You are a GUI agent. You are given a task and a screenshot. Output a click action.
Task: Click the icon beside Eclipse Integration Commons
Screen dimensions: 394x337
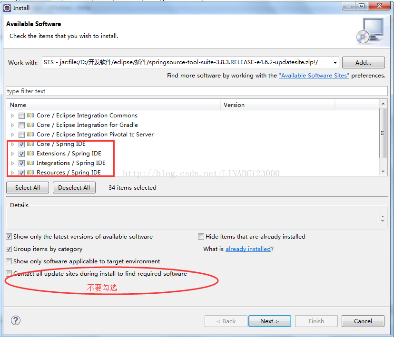(30, 116)
